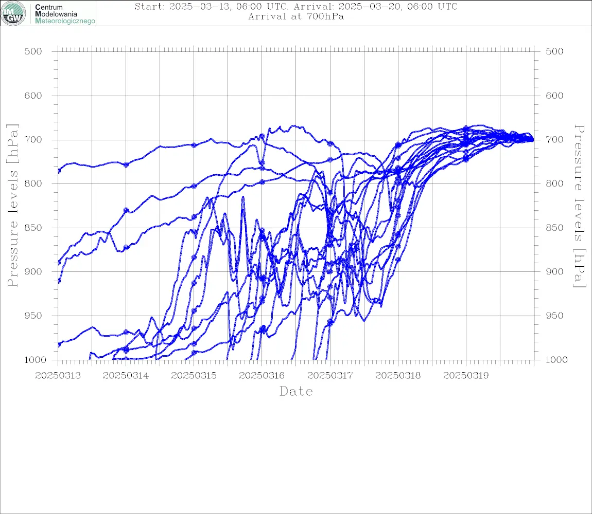Select date label 20250317

pos(329,376)
